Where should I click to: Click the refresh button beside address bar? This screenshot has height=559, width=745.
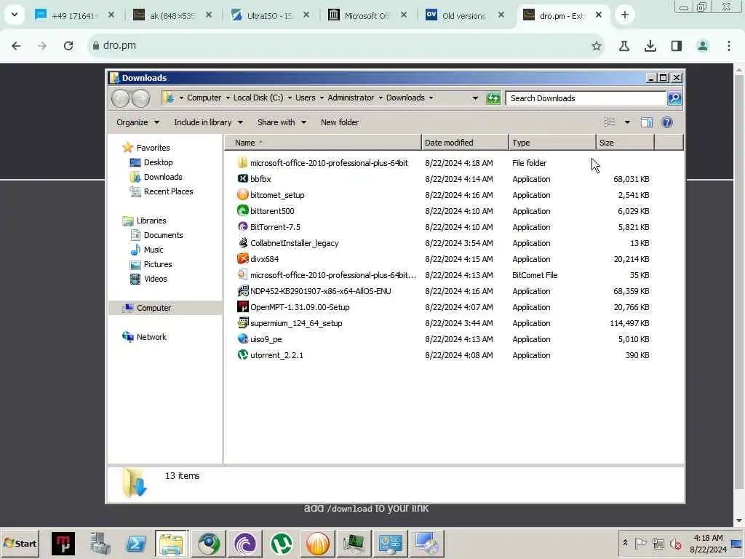[493, 98]
